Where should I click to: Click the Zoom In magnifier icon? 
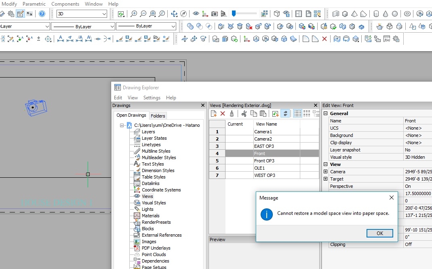[133, 14]
